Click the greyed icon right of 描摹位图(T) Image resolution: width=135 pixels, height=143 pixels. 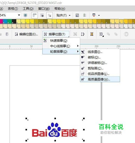click(x=75, y=34)
